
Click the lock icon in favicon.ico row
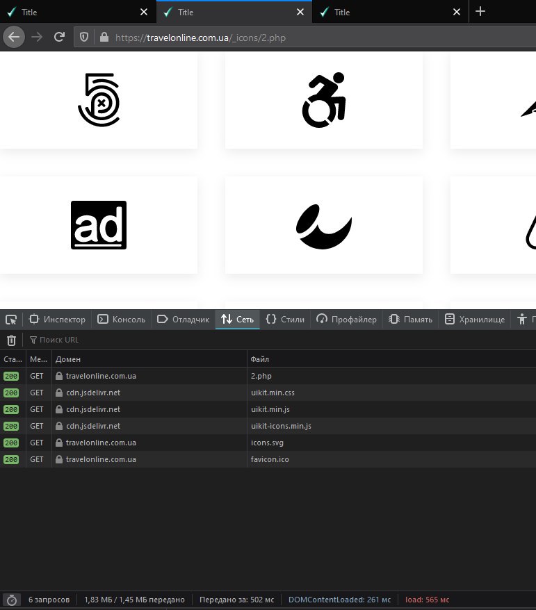(x=59, y=459)
